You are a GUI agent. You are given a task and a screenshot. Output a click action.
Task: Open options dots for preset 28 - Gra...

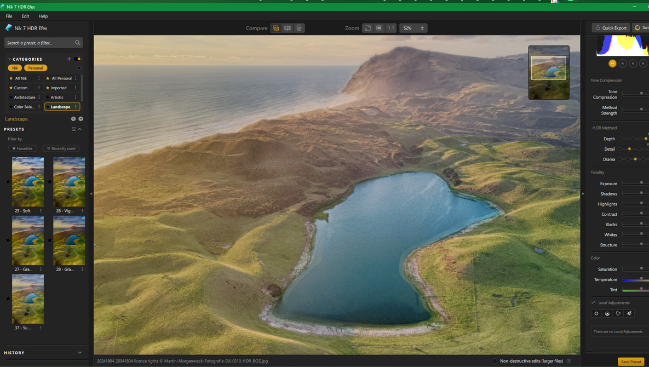(82, 269)
